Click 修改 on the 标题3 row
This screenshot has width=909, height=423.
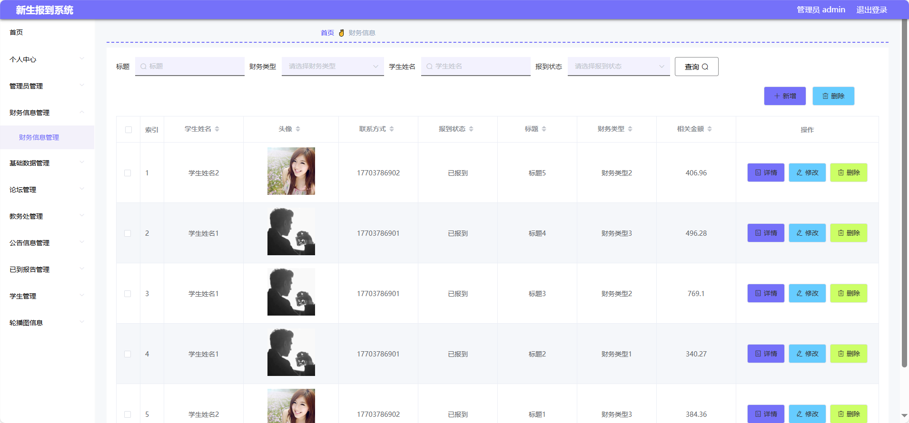click(807, 293)
